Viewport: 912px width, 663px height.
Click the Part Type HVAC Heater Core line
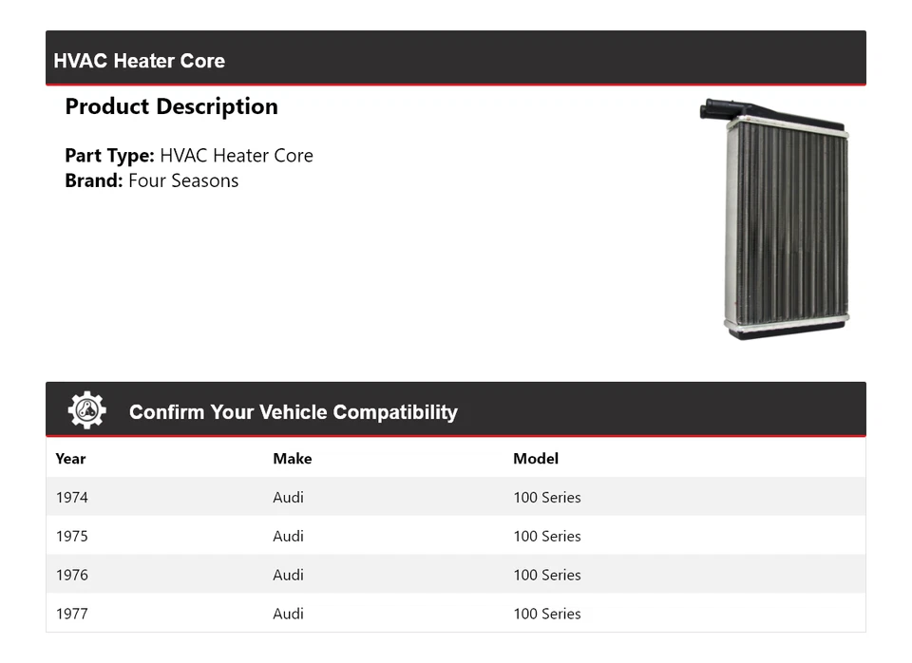[x=189, y=156]
